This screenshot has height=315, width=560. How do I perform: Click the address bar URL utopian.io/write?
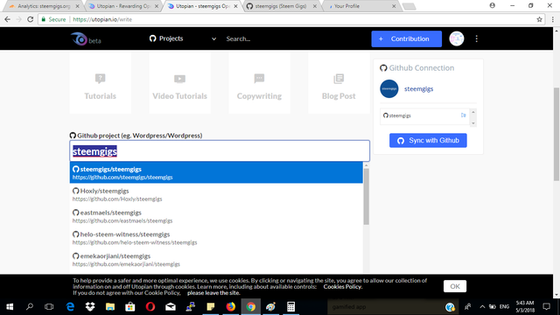[102, 19]
